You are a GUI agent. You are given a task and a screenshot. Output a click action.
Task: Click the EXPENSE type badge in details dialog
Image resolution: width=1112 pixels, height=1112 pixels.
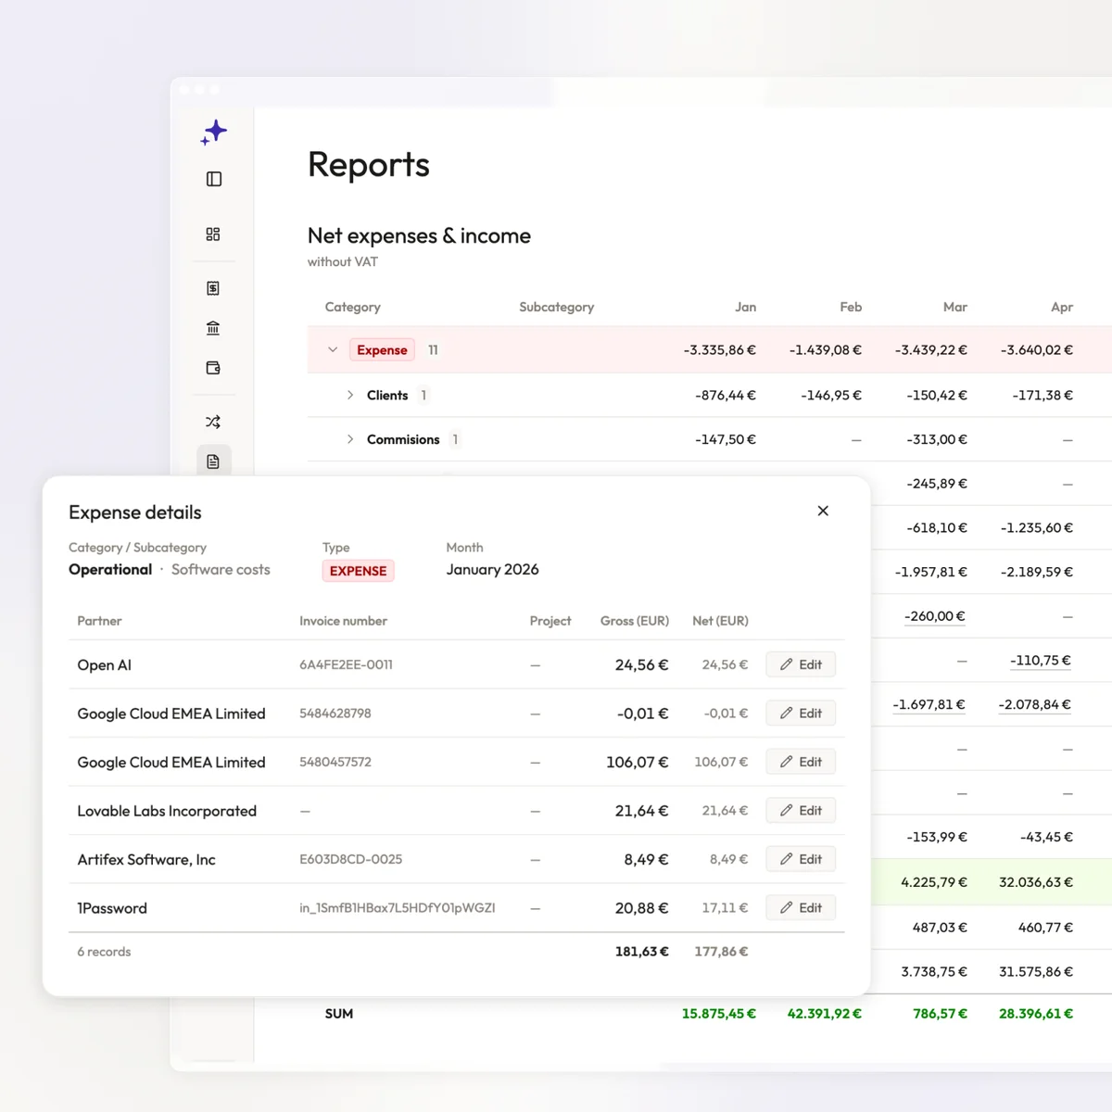(358, 571)
